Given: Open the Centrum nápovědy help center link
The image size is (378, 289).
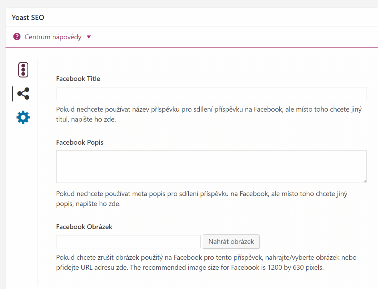Looking at the screenshot, I should [53, 37].
